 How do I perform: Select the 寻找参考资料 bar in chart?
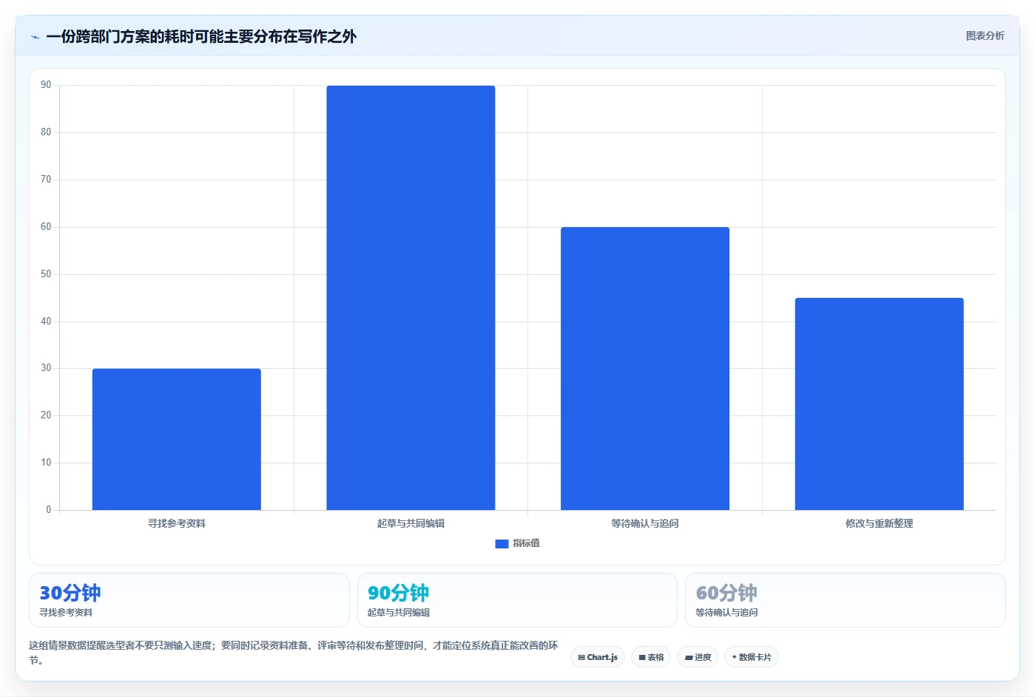point(176,439)
